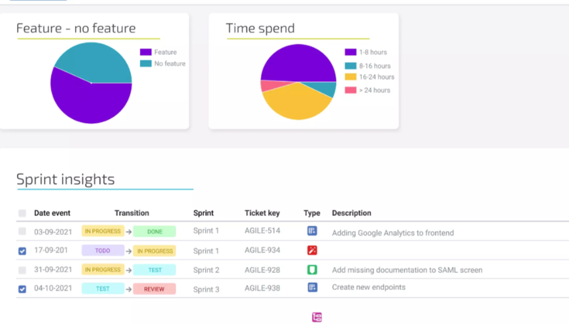Click the DONE status badge
The height and width of the screenshot is (324, 569).
click(154, 231)
